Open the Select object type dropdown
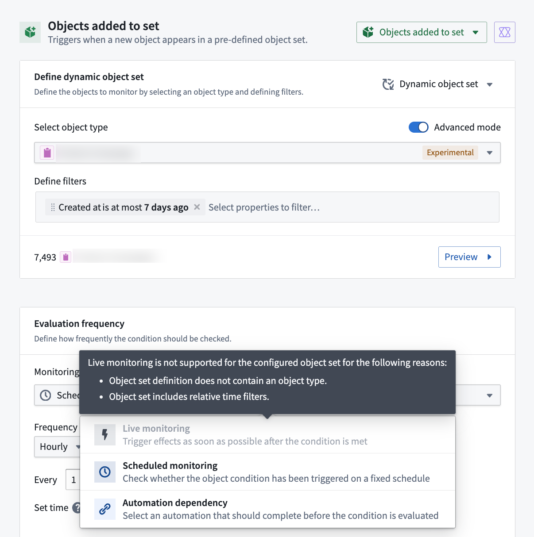 point(267,153)
